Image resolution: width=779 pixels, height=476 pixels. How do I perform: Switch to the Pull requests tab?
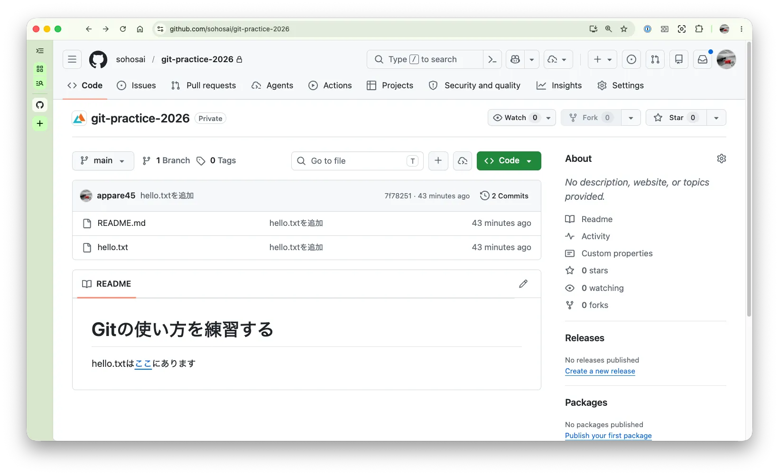click(204, 85)
